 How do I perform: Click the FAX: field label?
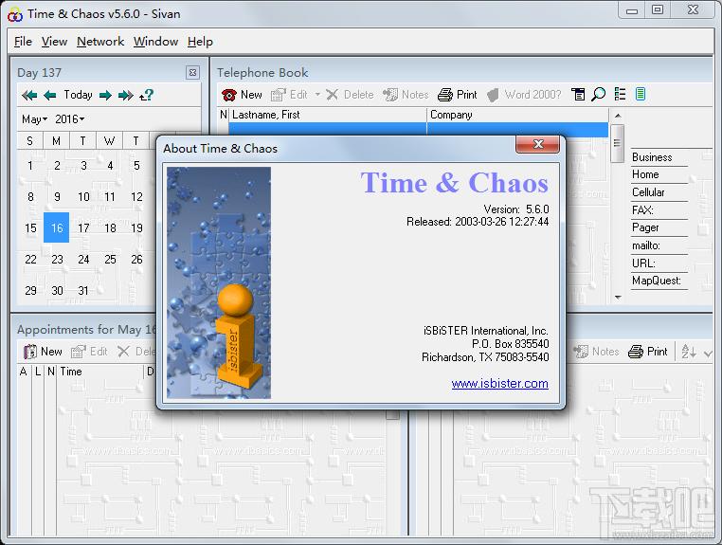pos(642,210)
